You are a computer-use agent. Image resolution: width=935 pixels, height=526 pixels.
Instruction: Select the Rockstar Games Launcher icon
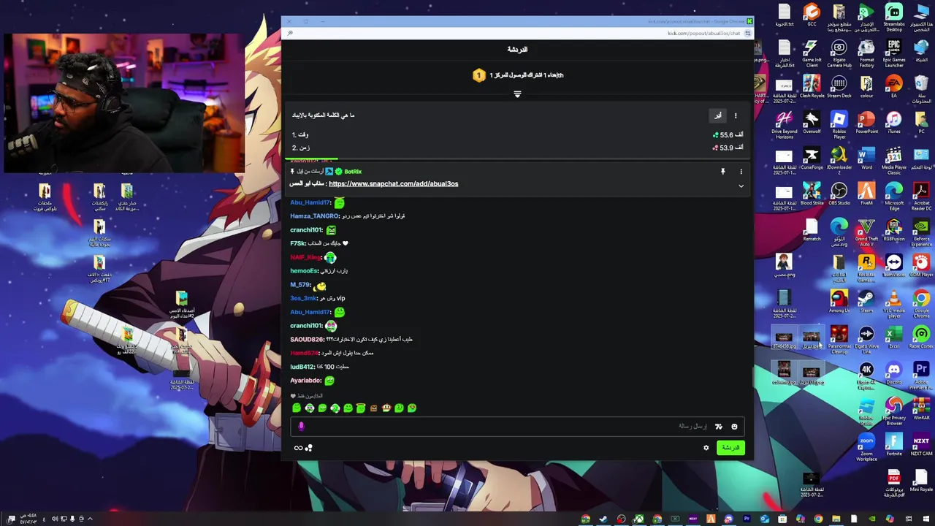tap(866, 267)
